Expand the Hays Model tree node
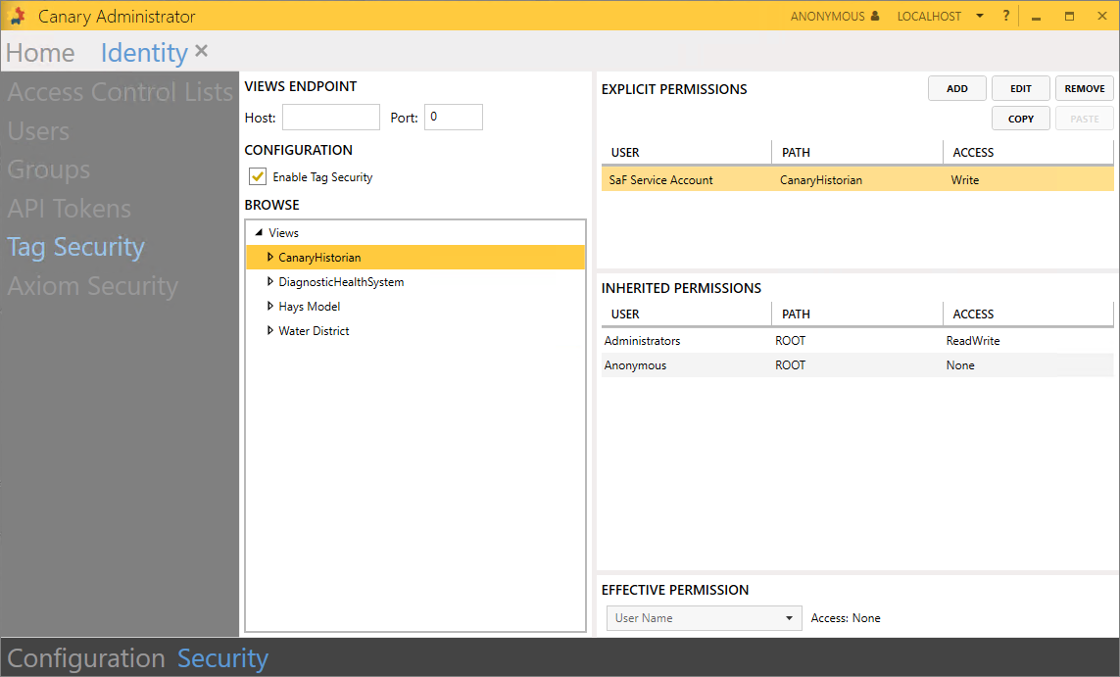 tap(270, 306)
